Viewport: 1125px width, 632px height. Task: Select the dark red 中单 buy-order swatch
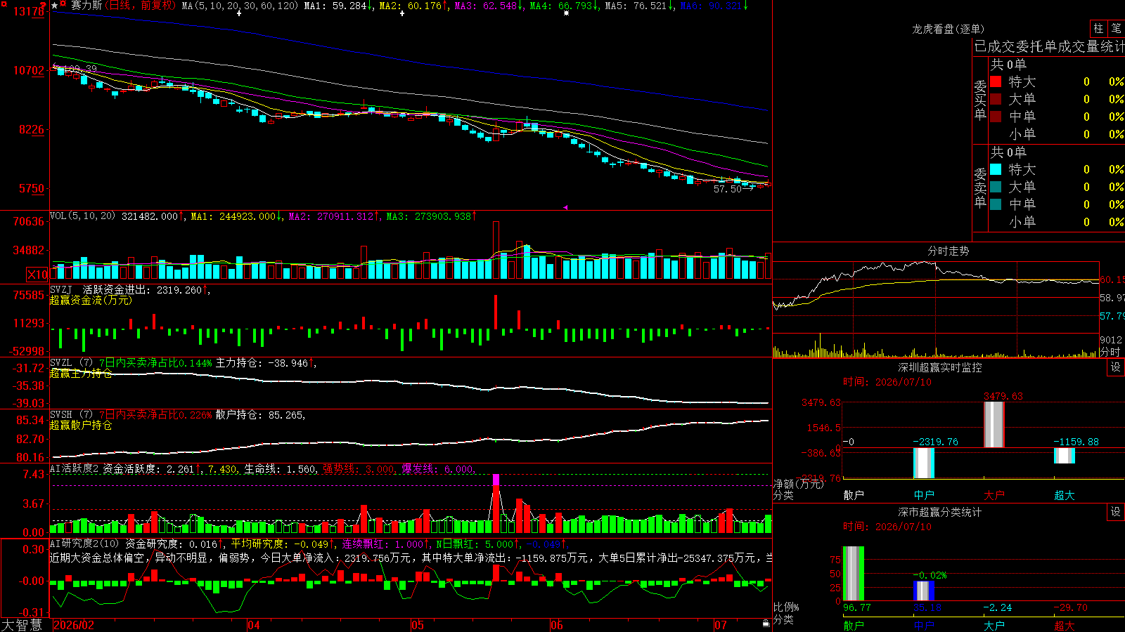pyautogui.click(x=996, y=117)
